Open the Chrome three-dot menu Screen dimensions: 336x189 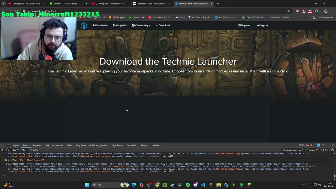point(332,11)
